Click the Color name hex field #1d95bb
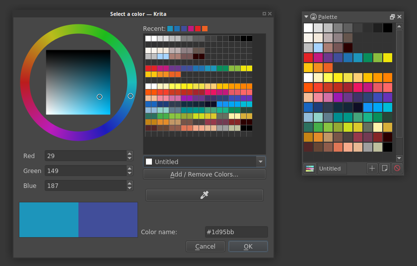The image size is (417, 266). coord(236,232)
